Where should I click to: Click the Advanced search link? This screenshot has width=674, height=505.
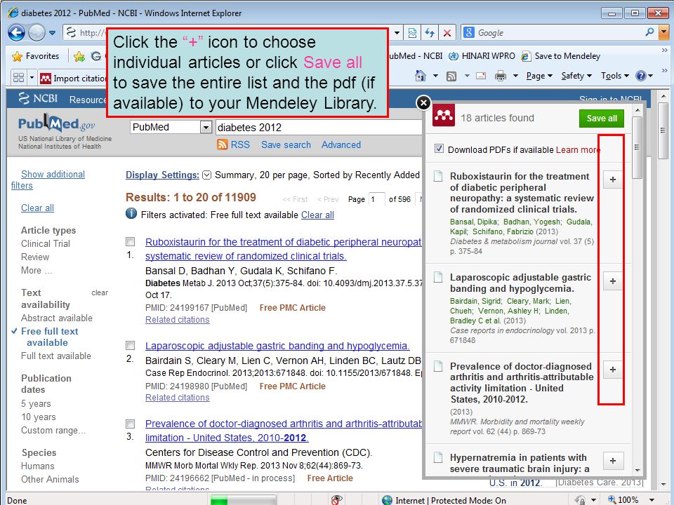tap(341, 144)
